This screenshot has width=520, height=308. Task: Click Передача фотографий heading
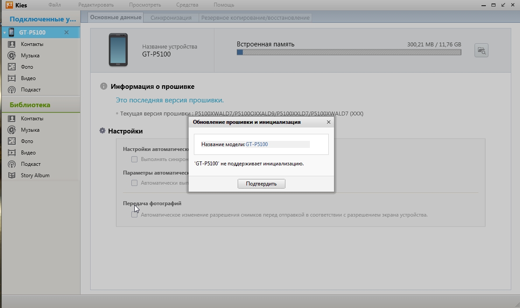click(x=152, y=203)
